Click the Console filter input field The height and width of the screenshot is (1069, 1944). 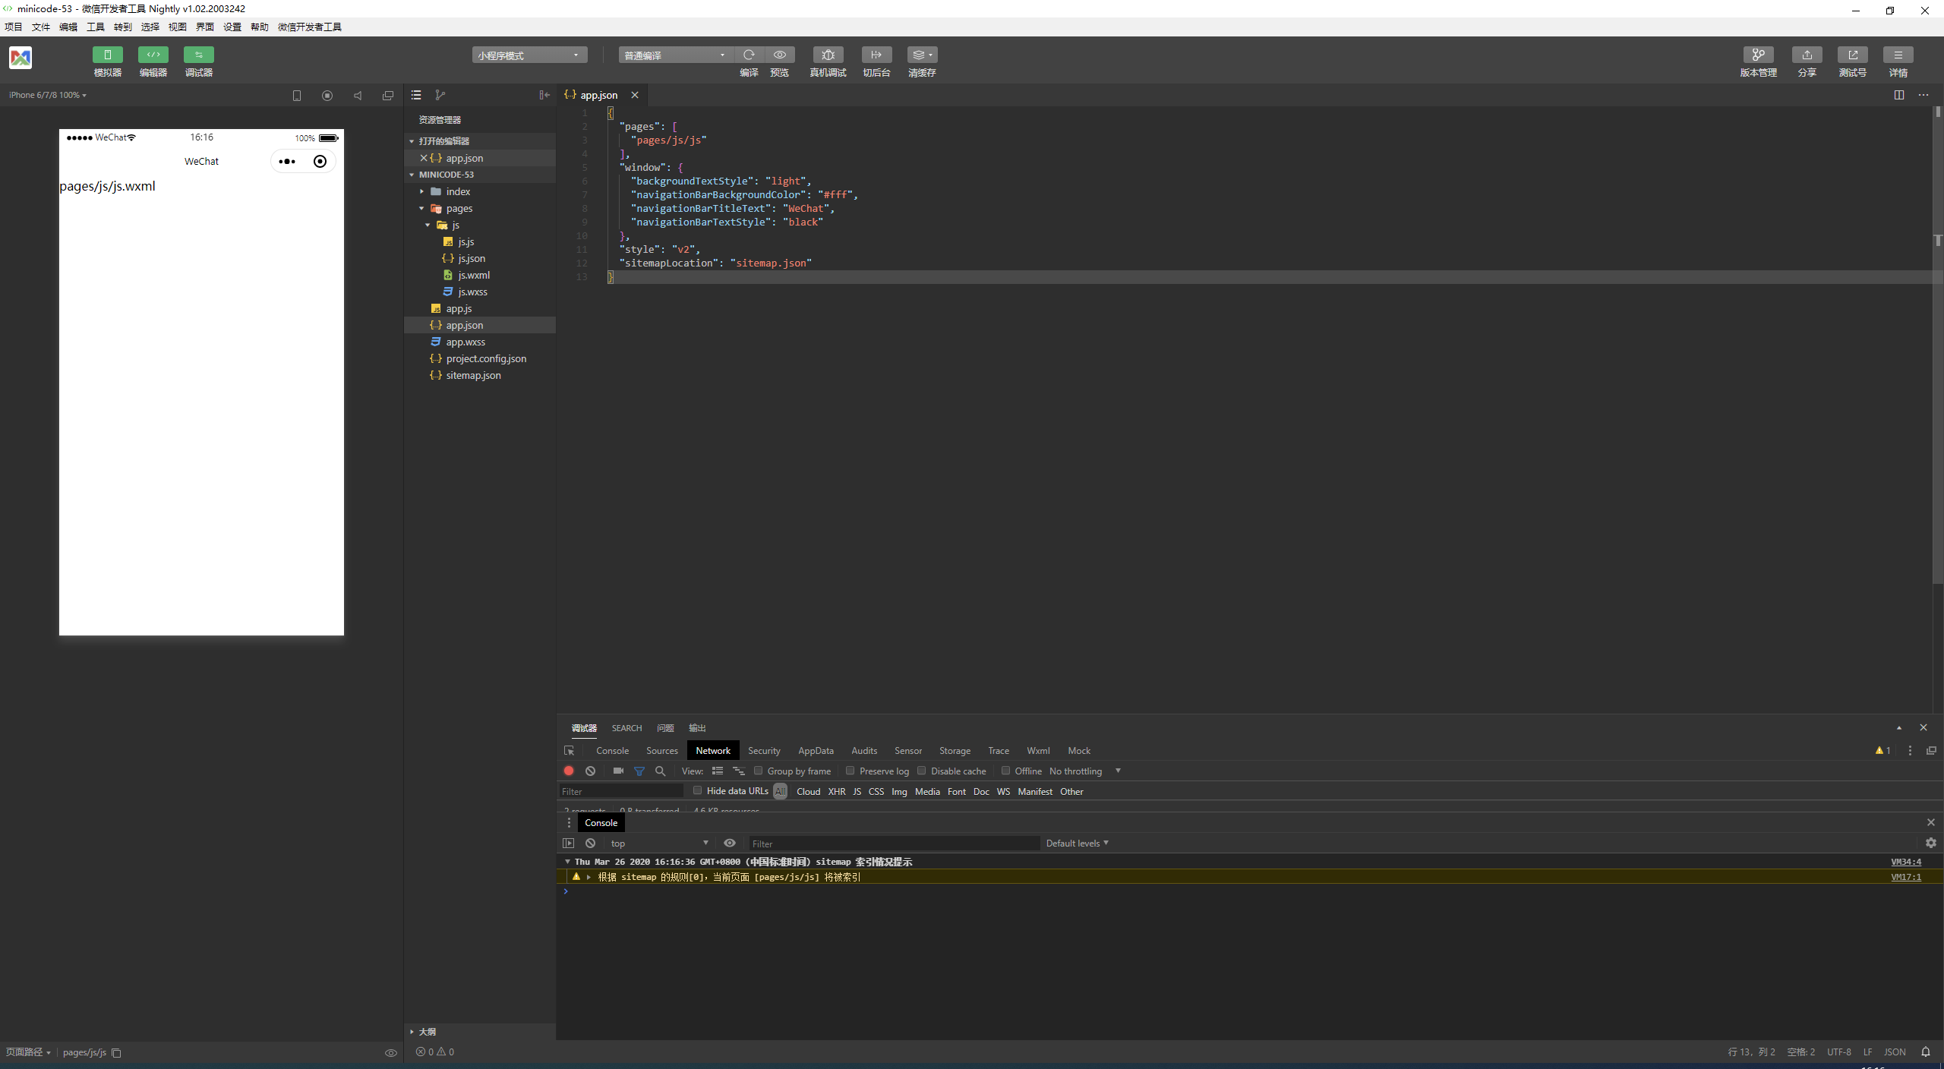(892, 844)
